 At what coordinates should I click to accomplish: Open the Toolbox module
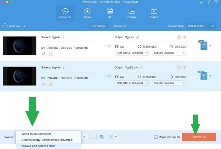(x=154, y=13)
